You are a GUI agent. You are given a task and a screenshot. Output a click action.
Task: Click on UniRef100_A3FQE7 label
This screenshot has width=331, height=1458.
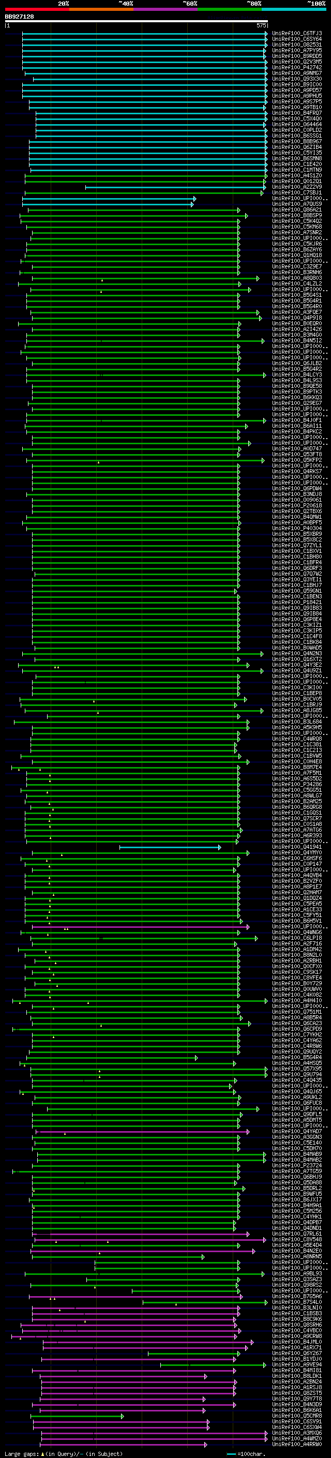(x=297, y=312)
